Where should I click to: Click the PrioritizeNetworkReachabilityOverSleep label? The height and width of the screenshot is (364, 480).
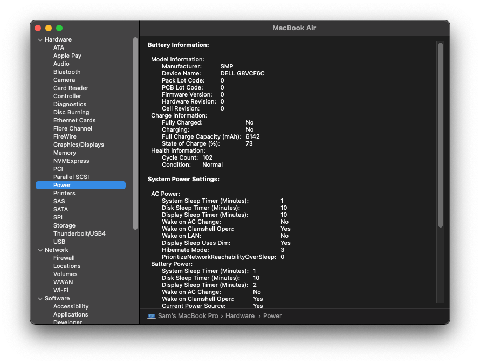pyautogui.click(x=219, y=257)
